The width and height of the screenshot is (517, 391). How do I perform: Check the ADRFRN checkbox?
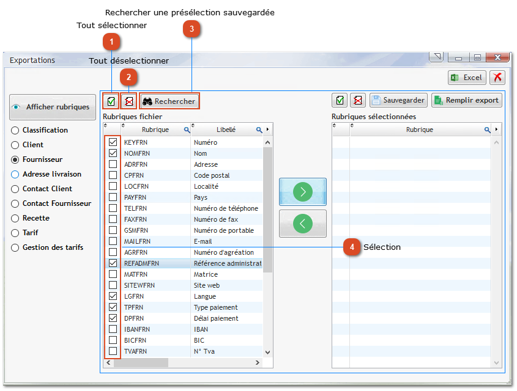[x=113, y=164]
